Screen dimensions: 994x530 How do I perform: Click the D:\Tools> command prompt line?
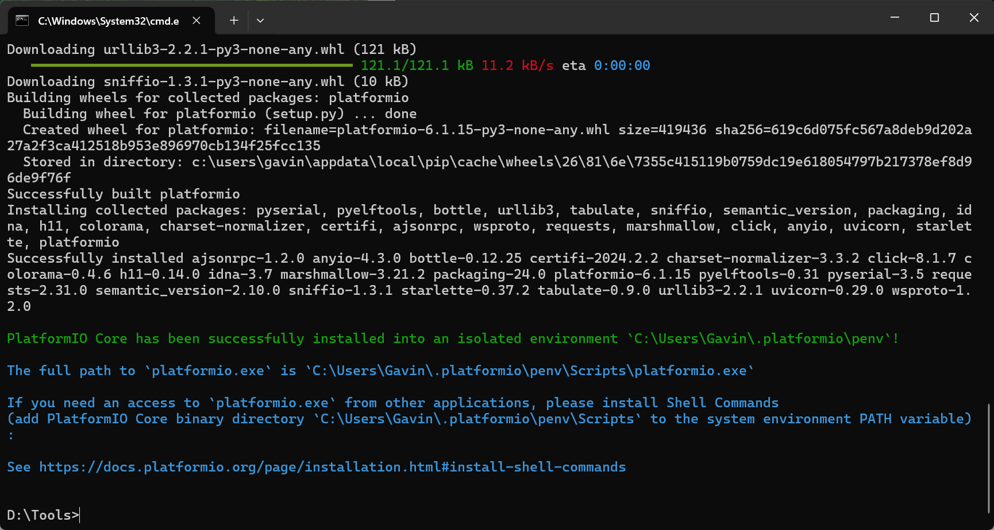pos(43,515)
